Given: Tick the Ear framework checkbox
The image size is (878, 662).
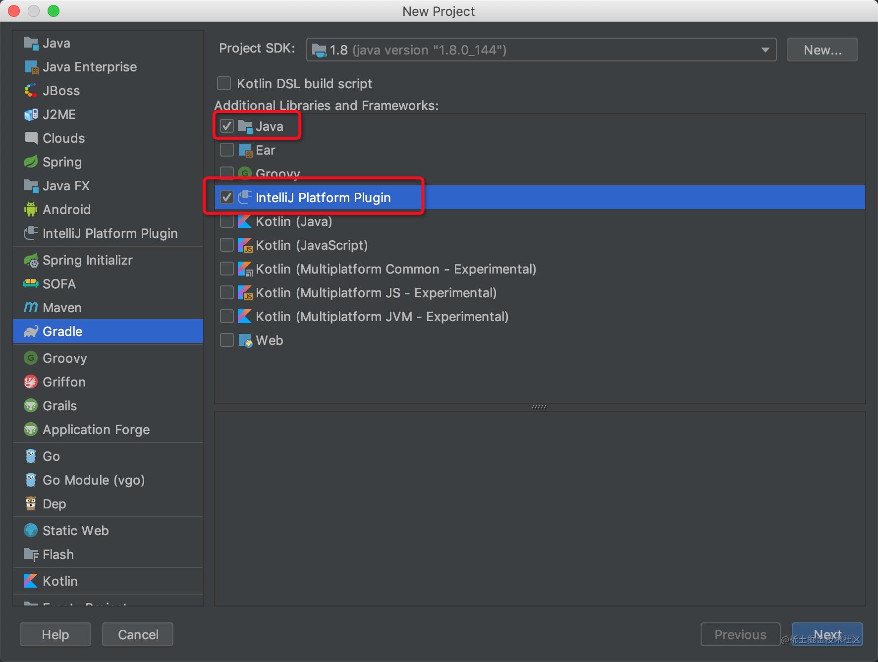Looking at the screenshot, I should [227, 150].
